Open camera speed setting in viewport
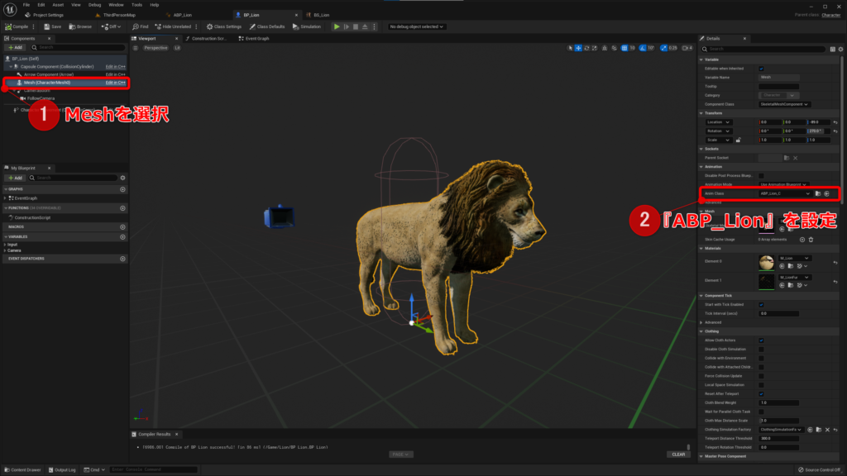This screenshot has width=847, height=476. point(687,48)
